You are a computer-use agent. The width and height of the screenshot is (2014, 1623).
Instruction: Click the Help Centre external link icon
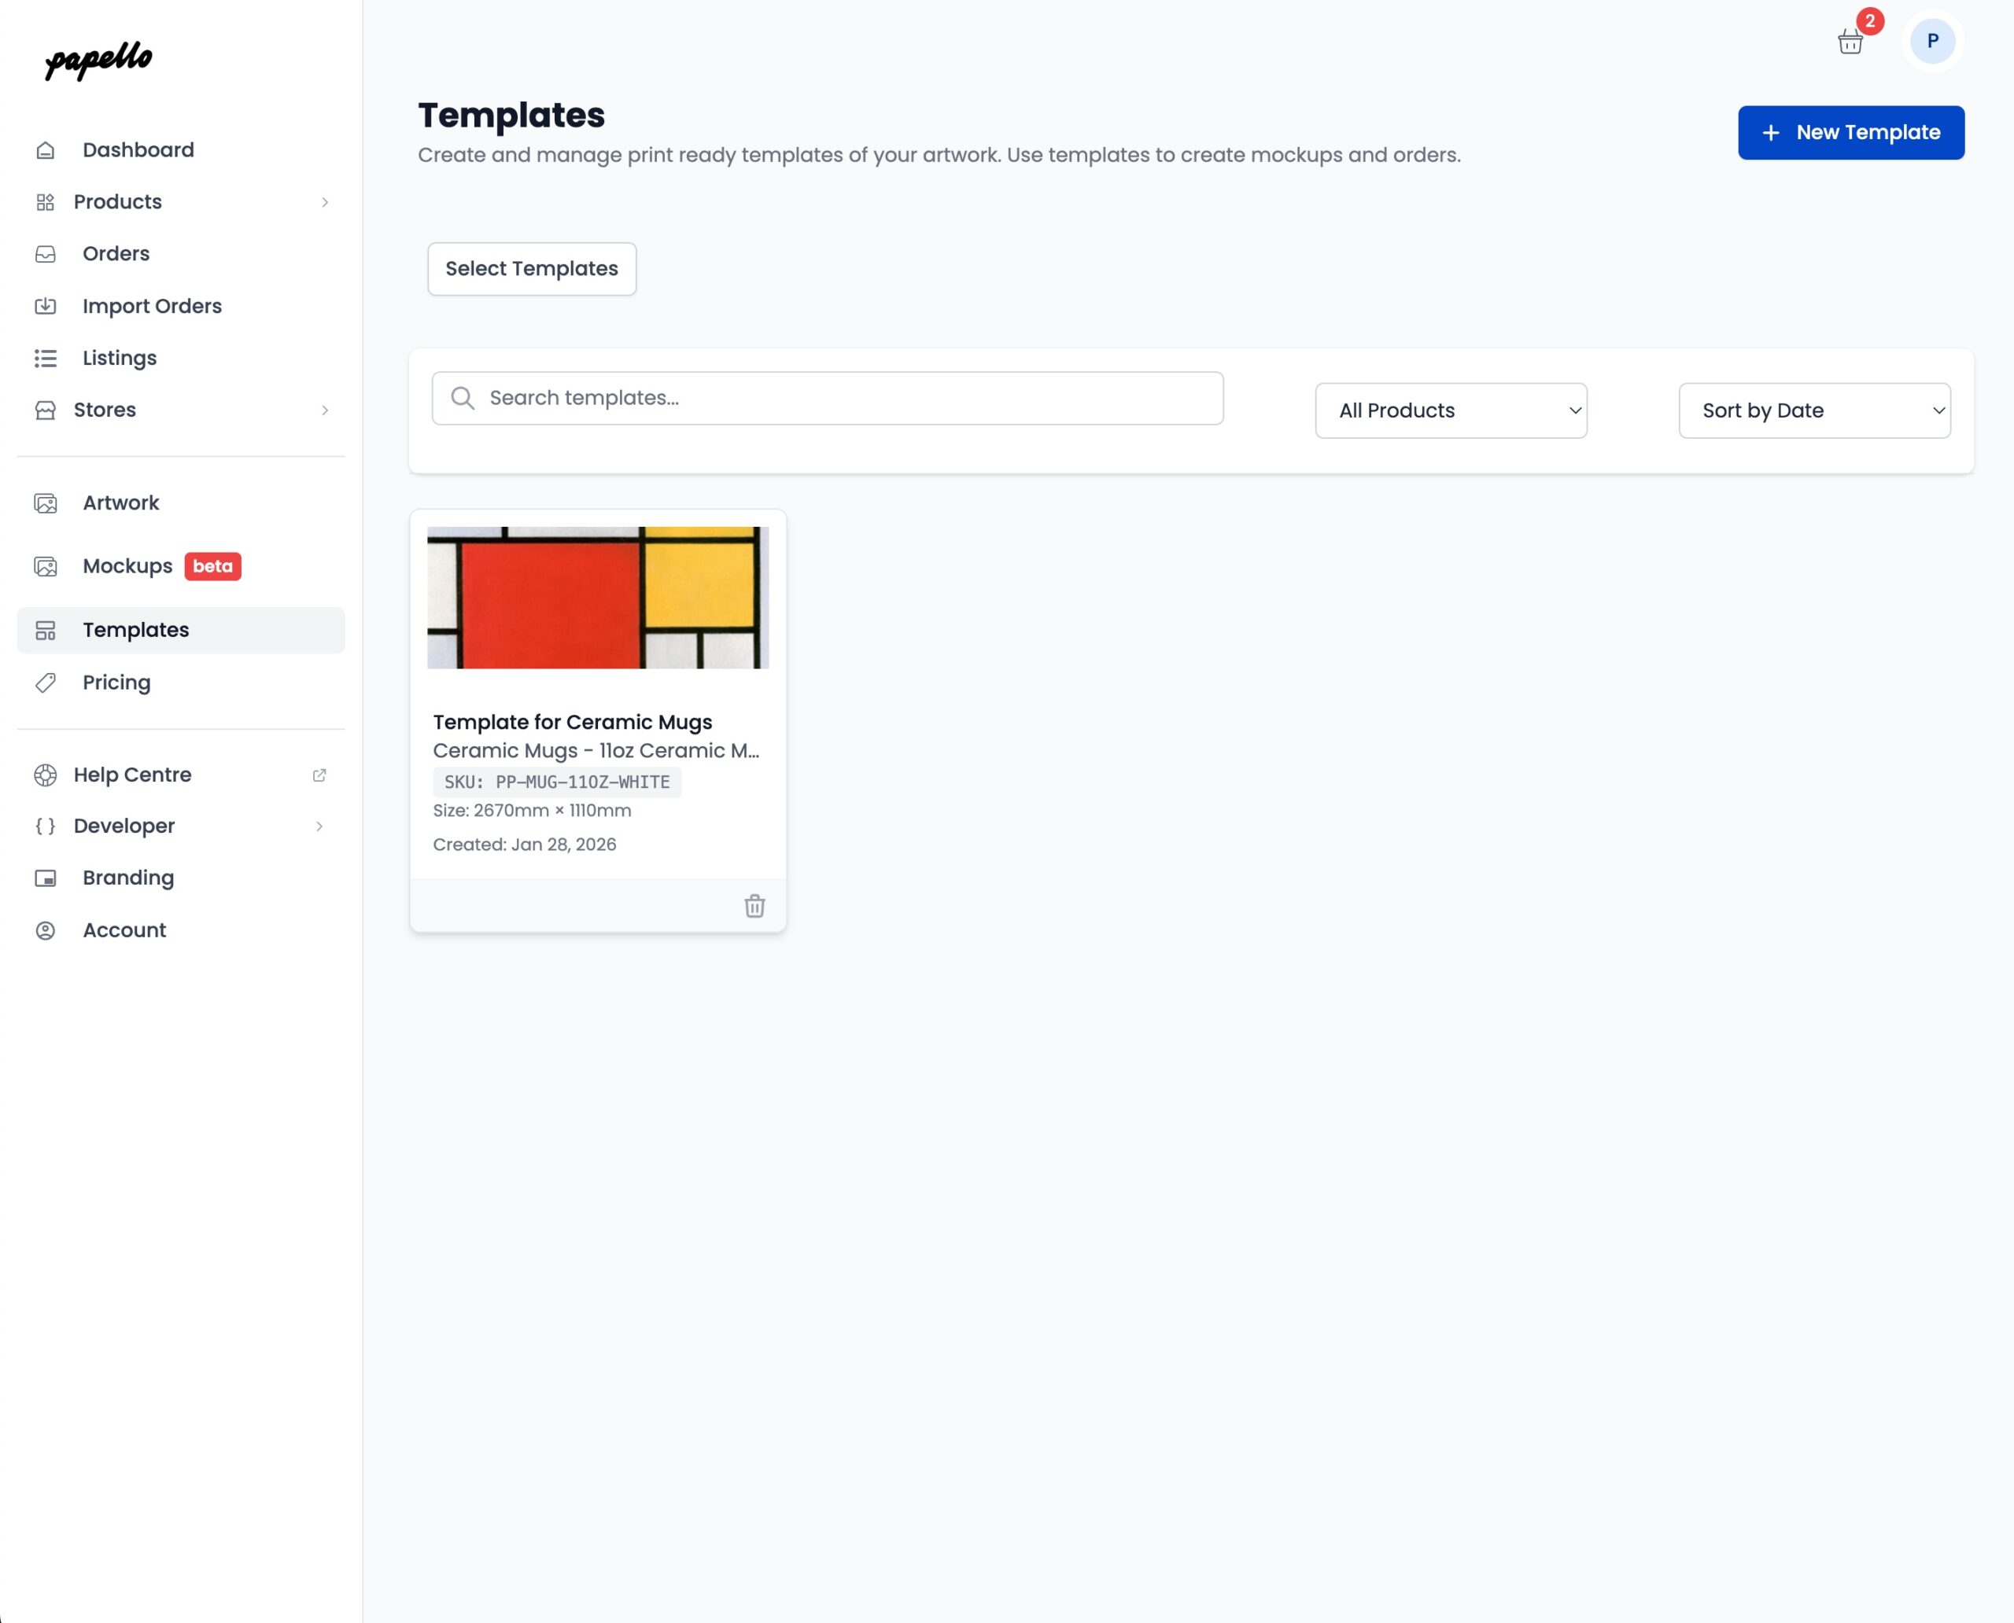(319, 775)
